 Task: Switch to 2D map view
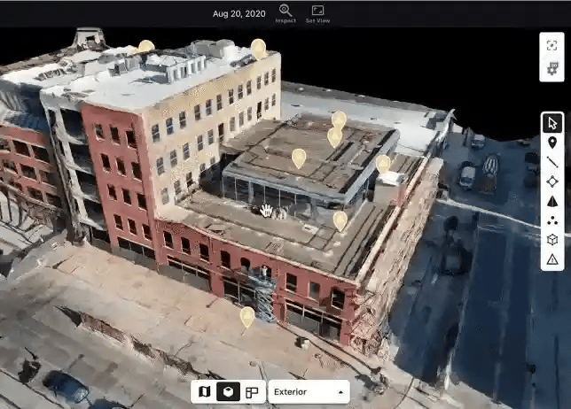205,391
